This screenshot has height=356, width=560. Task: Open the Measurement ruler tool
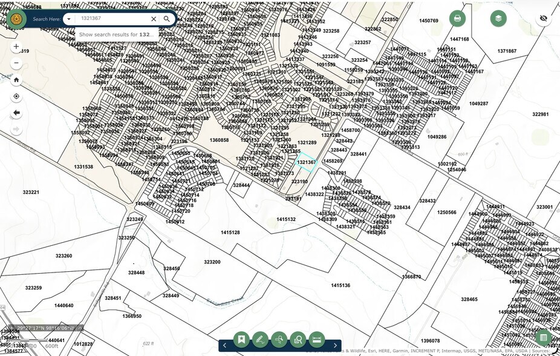coord(316,340)
